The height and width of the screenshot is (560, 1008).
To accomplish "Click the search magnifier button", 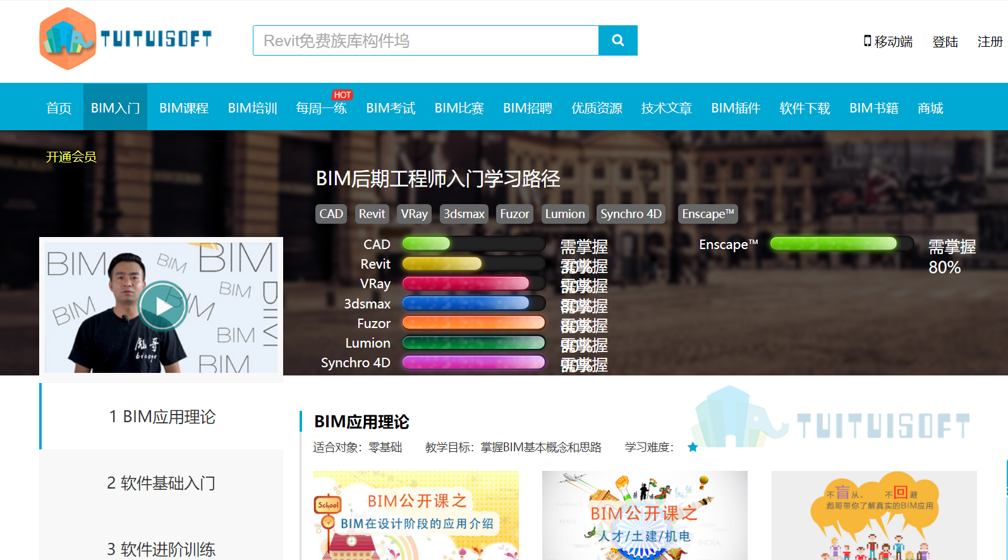I will click(x=618, y=40).
